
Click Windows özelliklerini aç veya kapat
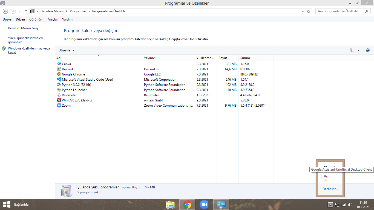pos(29,50)
